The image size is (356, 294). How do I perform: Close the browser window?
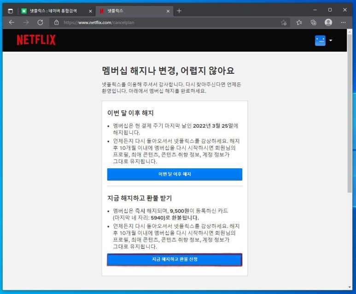click(x=345, y=10)
